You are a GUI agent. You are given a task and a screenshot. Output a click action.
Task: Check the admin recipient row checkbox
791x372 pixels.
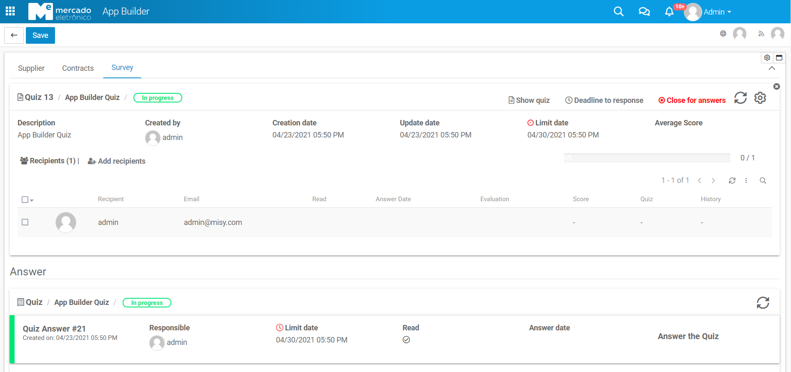click(x=25, y=222)
